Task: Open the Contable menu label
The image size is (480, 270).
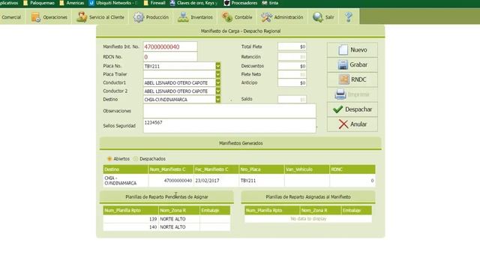Action: click(243, 17)
